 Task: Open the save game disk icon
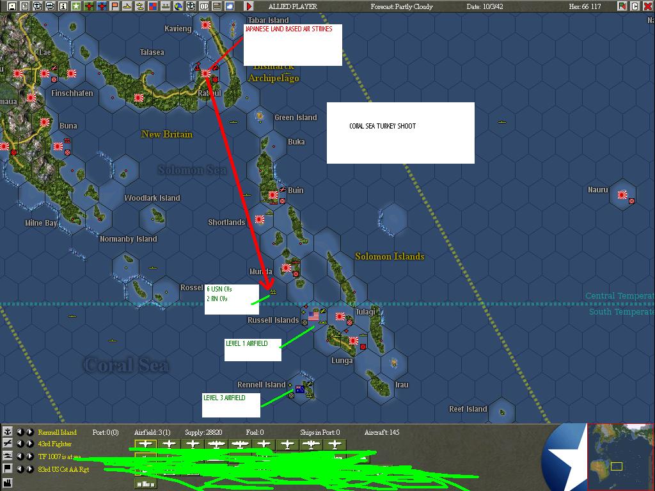(12, 6)
